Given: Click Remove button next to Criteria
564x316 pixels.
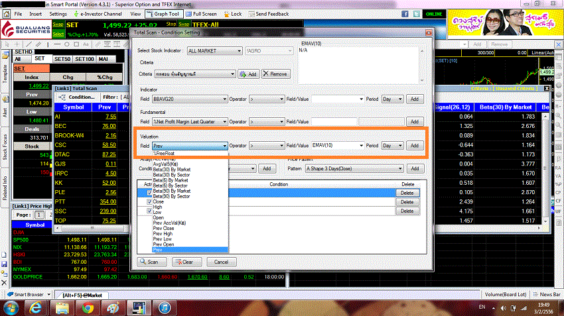Looking at the screenshot, I should pyautogui.click(x=275, y=74).
